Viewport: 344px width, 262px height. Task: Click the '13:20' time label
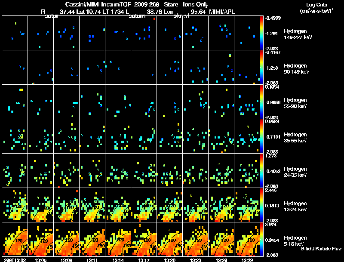click(x=169, y=260)
